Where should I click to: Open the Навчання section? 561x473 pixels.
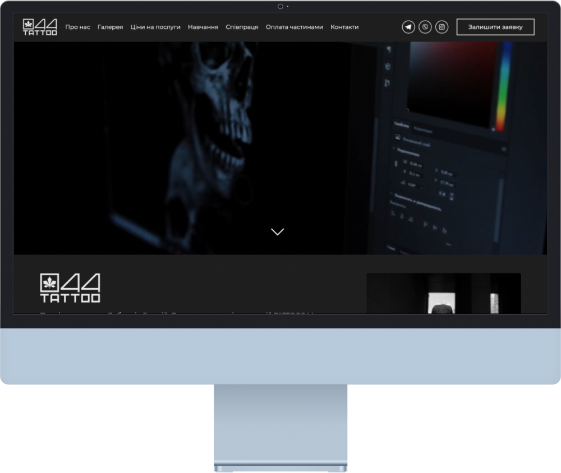click(203, 27)
